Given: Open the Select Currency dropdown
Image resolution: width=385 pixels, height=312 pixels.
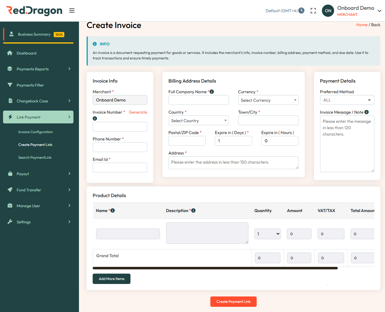Looking at the screenshot, I should [268, 100].
